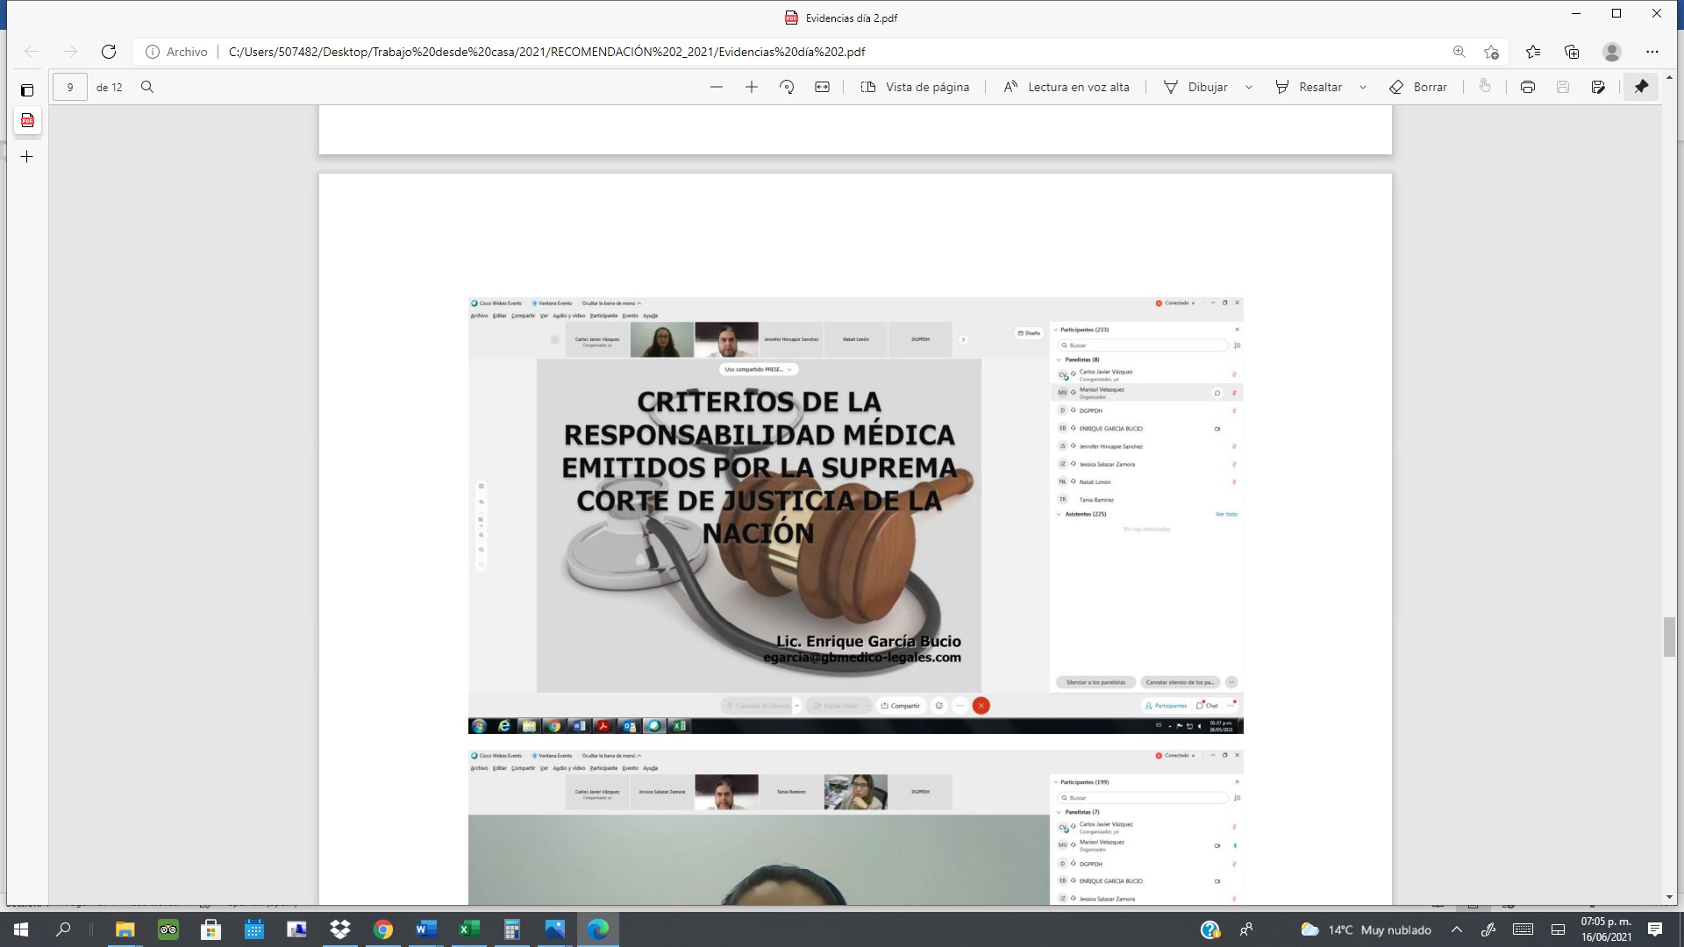Click Edge icon in taskbar
The width and height of the screenshot is (1684, 947).
click(597, 929)
